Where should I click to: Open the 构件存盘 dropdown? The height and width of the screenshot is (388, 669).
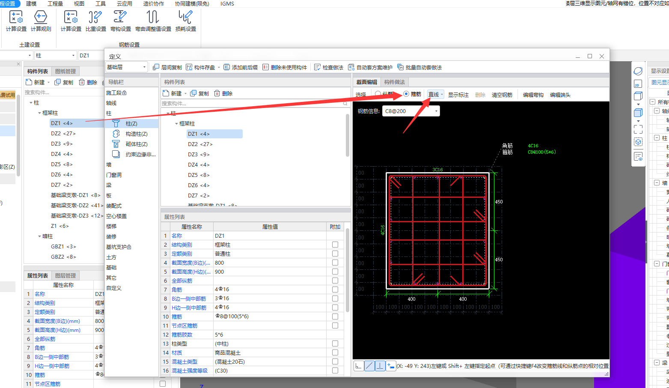tap(219, 67)
